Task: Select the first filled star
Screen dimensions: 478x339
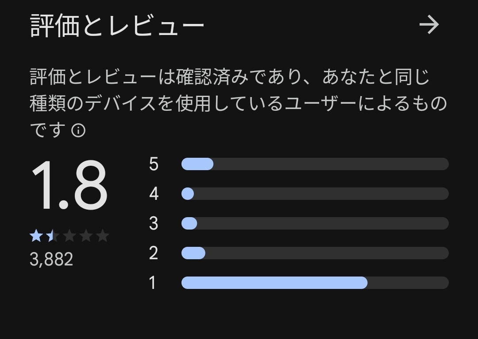Action: point(36,236)
